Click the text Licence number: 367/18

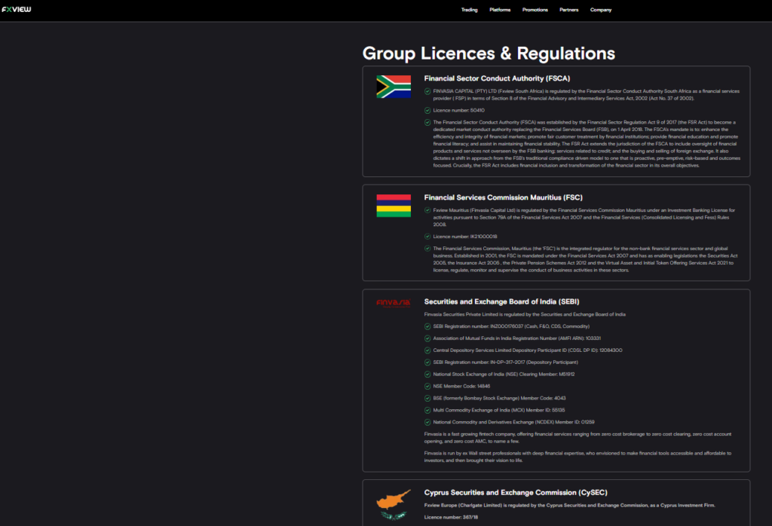[451, 517]
